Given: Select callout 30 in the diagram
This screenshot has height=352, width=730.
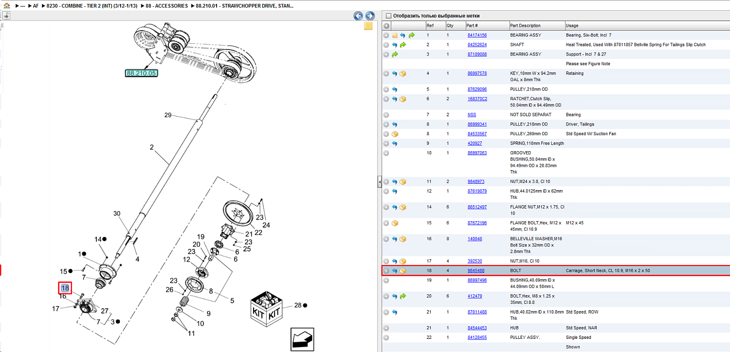Looking at the screenshot, I should (x=117, y=213).
